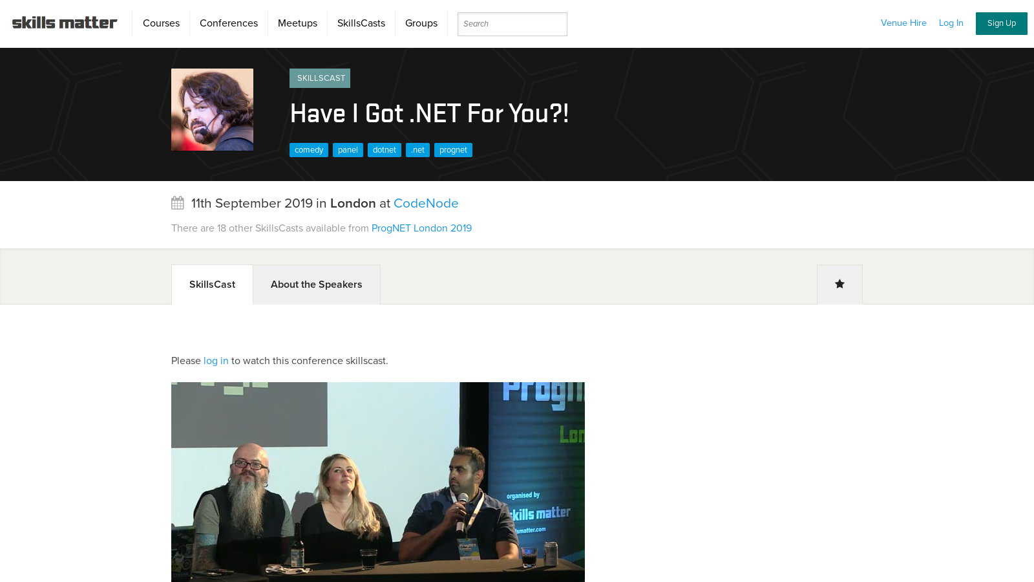Focus the Search input field
This screenshot has width=1034, height=582.
click(x=512, y=24)
